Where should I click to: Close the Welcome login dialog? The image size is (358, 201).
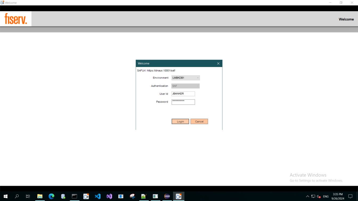click(218, 64)
